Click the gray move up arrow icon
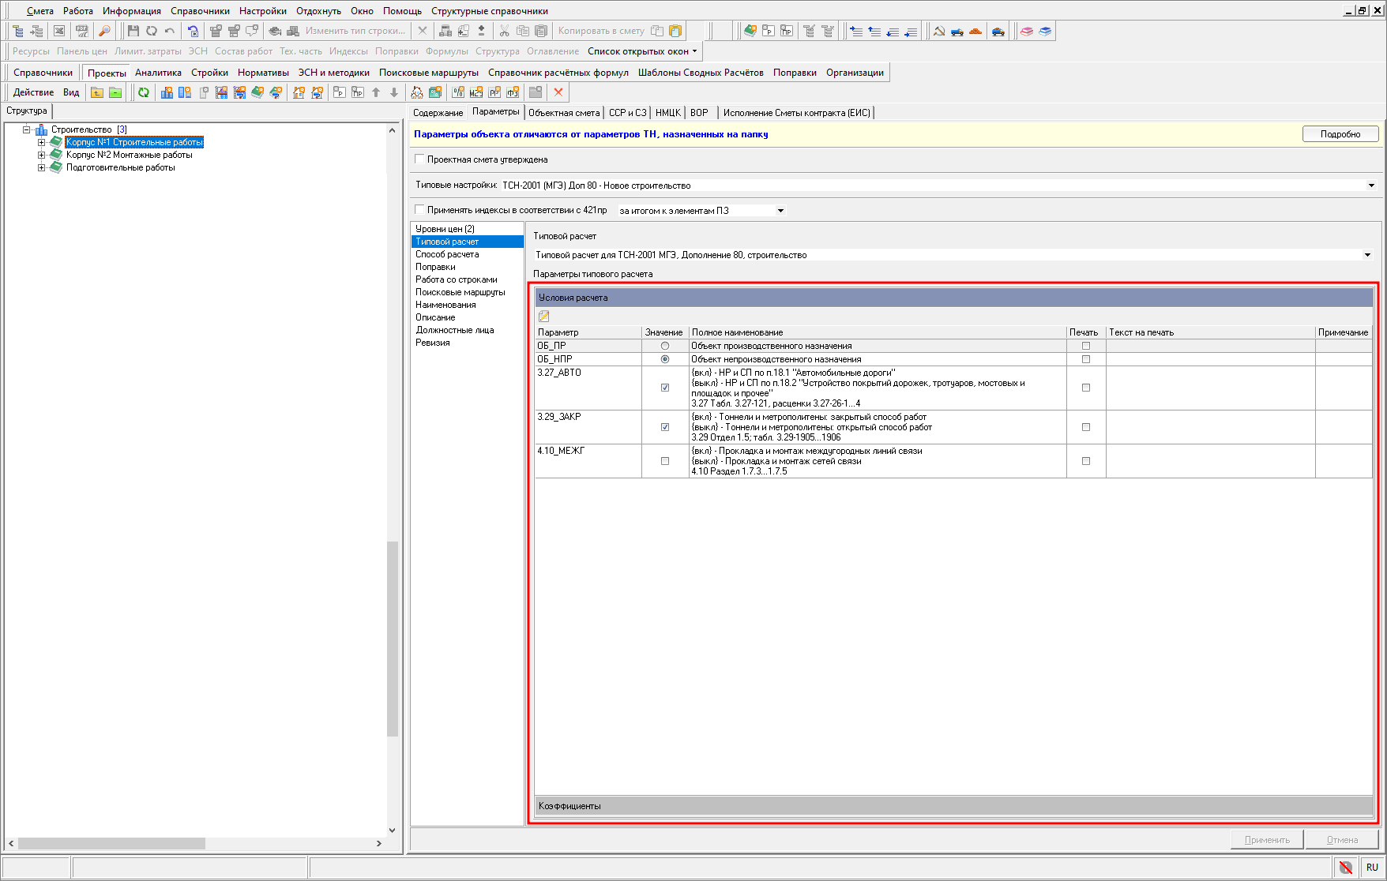 tap(376, 92)
